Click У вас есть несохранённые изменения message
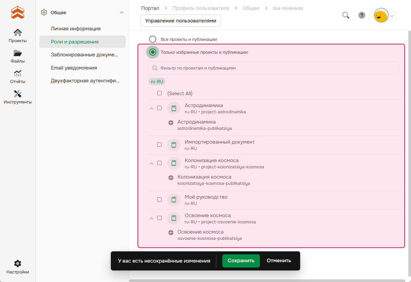Viewport: 411px width, 282px height. coord(164,261)
